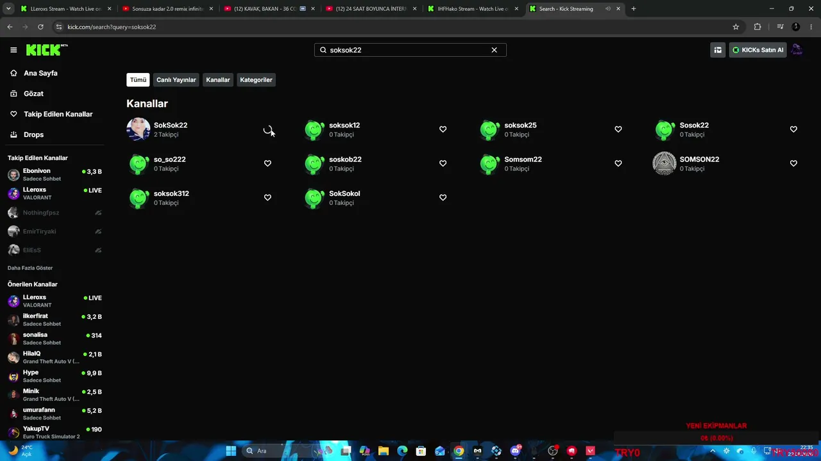Viewport: 821px width, 461px height.
Task: Open the gift/rewards icon button
Action: (718, 50)
